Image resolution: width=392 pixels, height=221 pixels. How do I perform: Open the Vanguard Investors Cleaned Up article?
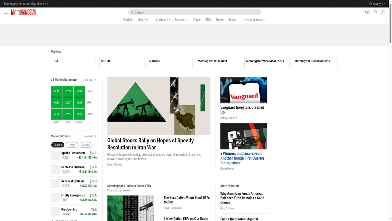tap(242, 110)
